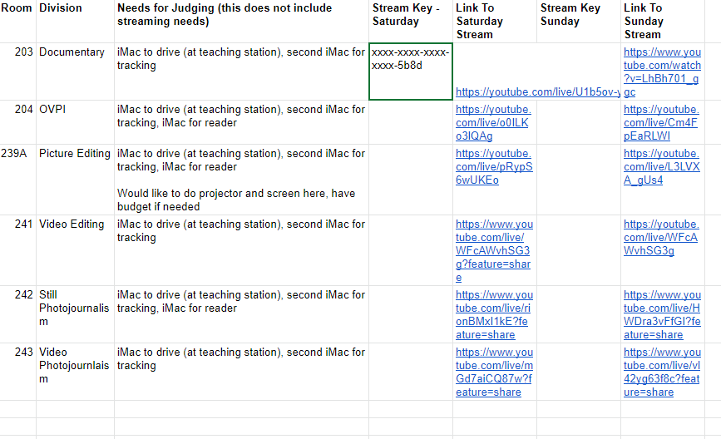Screen dimensions: 721x439
Task: Open Video Photojournalism Saturday stream link
Action: coord(494,372)
